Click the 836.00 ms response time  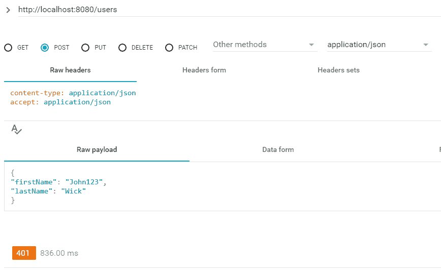point(59,253)
